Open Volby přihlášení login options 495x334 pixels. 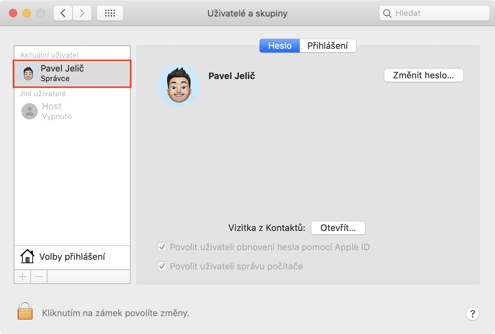(72, 257)
